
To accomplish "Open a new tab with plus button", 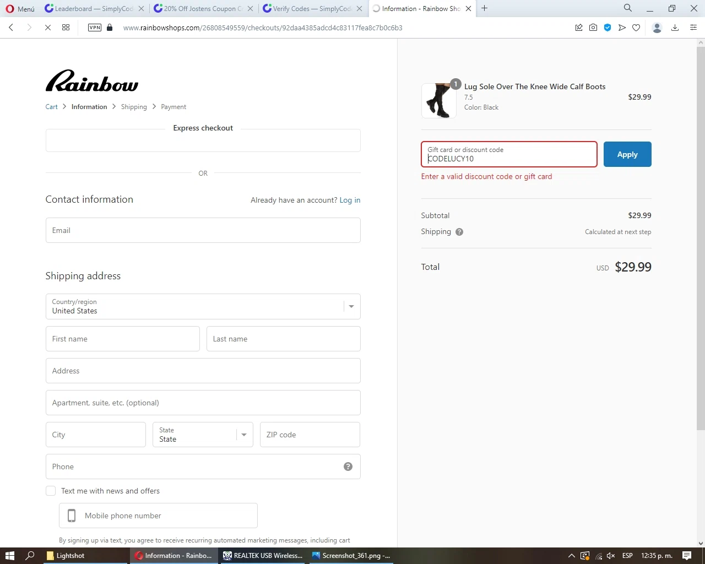I will point(484,8).
